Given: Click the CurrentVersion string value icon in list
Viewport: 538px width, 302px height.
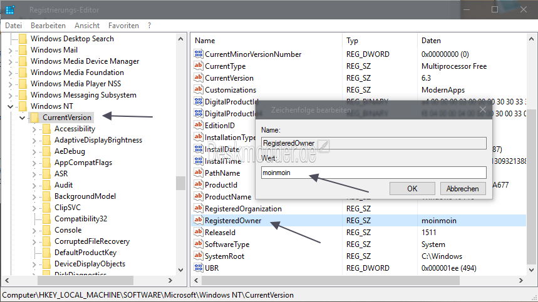Looking at the screenshot, I should point(199,78).
